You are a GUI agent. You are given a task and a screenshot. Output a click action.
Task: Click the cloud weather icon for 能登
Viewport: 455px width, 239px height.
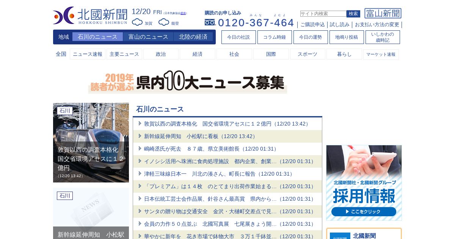coord(164,22)
